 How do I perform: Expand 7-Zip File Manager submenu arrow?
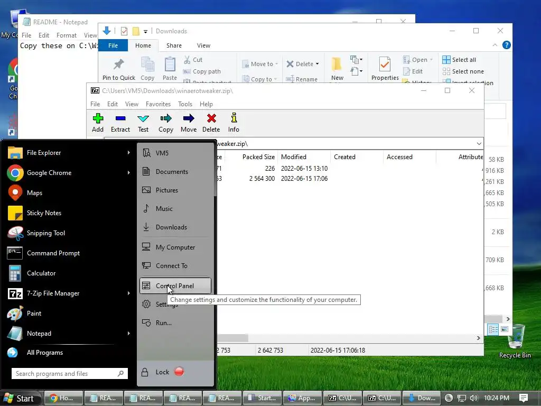[129, 293]
